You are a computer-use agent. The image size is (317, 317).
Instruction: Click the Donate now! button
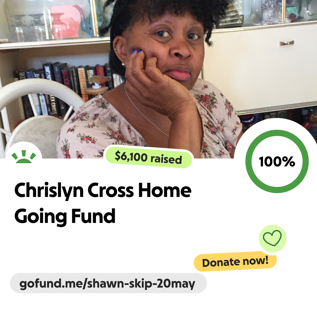tap(235, 262)
